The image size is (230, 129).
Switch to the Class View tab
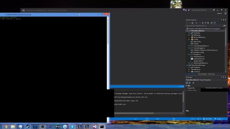[x=211, y=74]
